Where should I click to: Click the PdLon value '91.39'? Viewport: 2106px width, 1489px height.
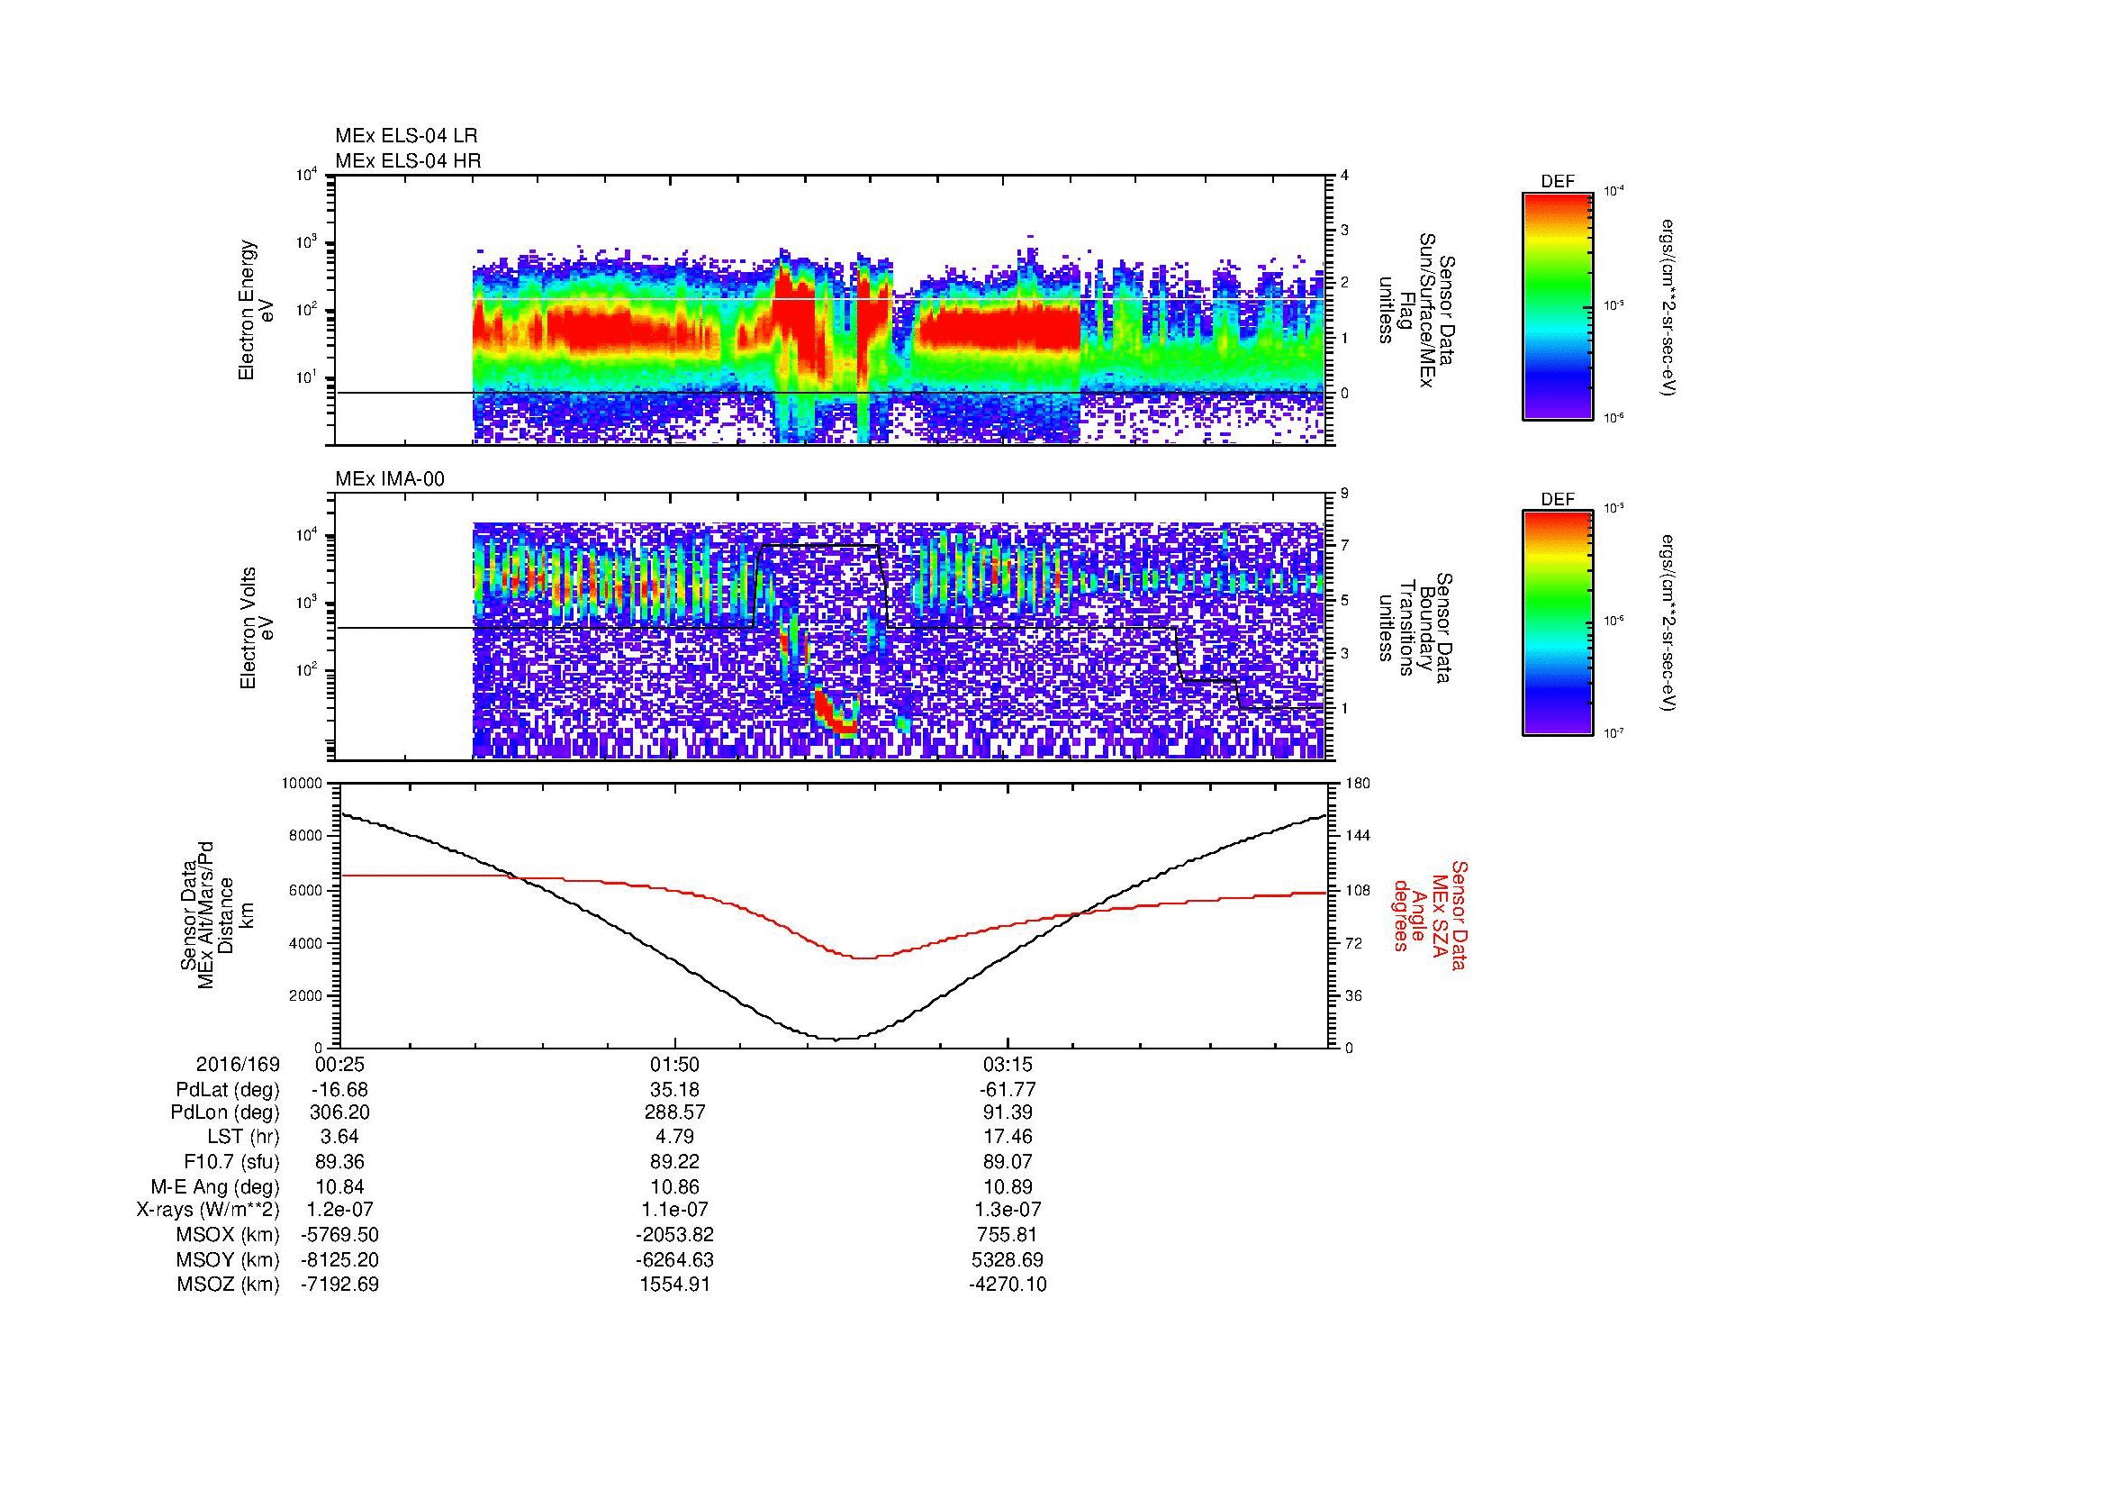(1008, 1112)
